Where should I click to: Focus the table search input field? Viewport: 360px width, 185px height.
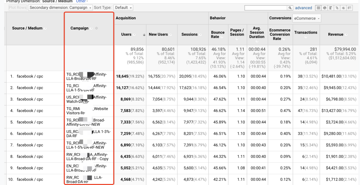266,8
